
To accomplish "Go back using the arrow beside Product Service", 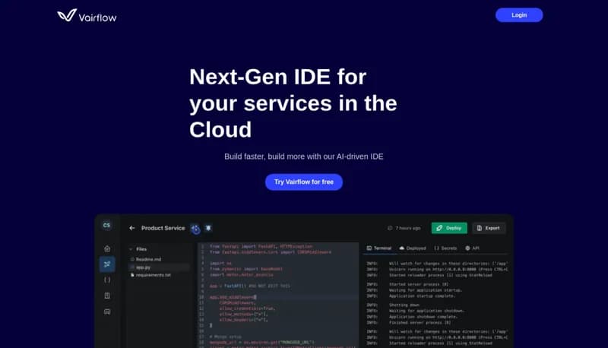I will pos(132,228).
